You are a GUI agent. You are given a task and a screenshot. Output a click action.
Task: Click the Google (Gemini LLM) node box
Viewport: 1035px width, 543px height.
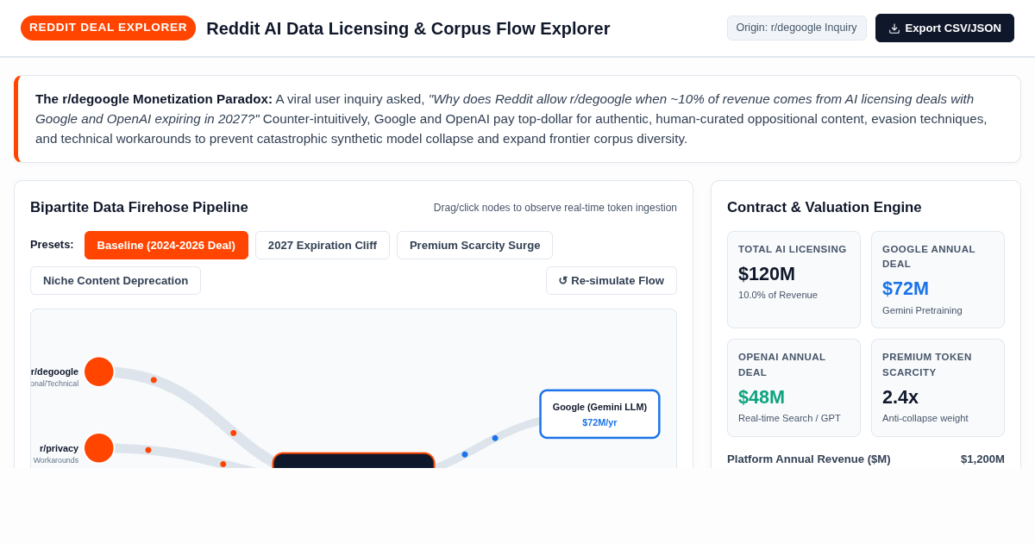pyautogui.click(x=599, y=414)
